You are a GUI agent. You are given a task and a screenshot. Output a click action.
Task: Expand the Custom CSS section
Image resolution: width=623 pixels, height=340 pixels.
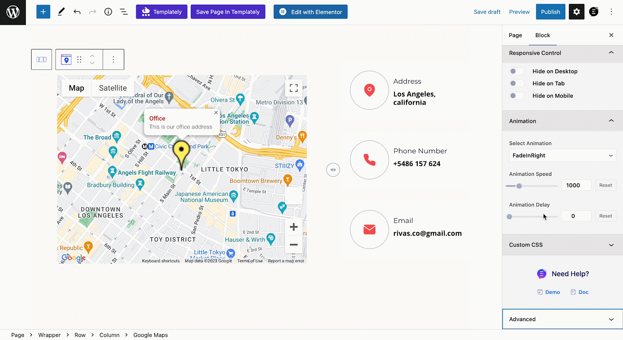pos(563,245)
